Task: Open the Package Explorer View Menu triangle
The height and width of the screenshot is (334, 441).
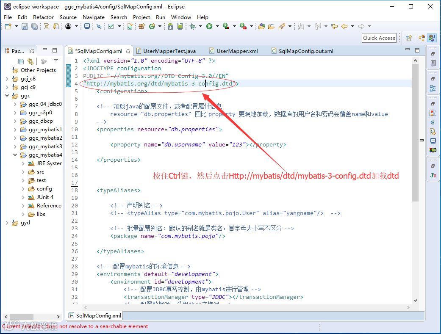Action: [56, 61]
